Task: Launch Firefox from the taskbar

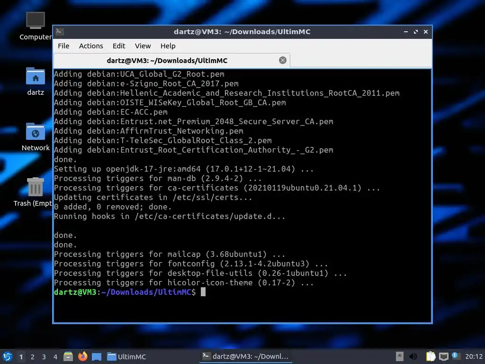Action: [x=82, y=356]
